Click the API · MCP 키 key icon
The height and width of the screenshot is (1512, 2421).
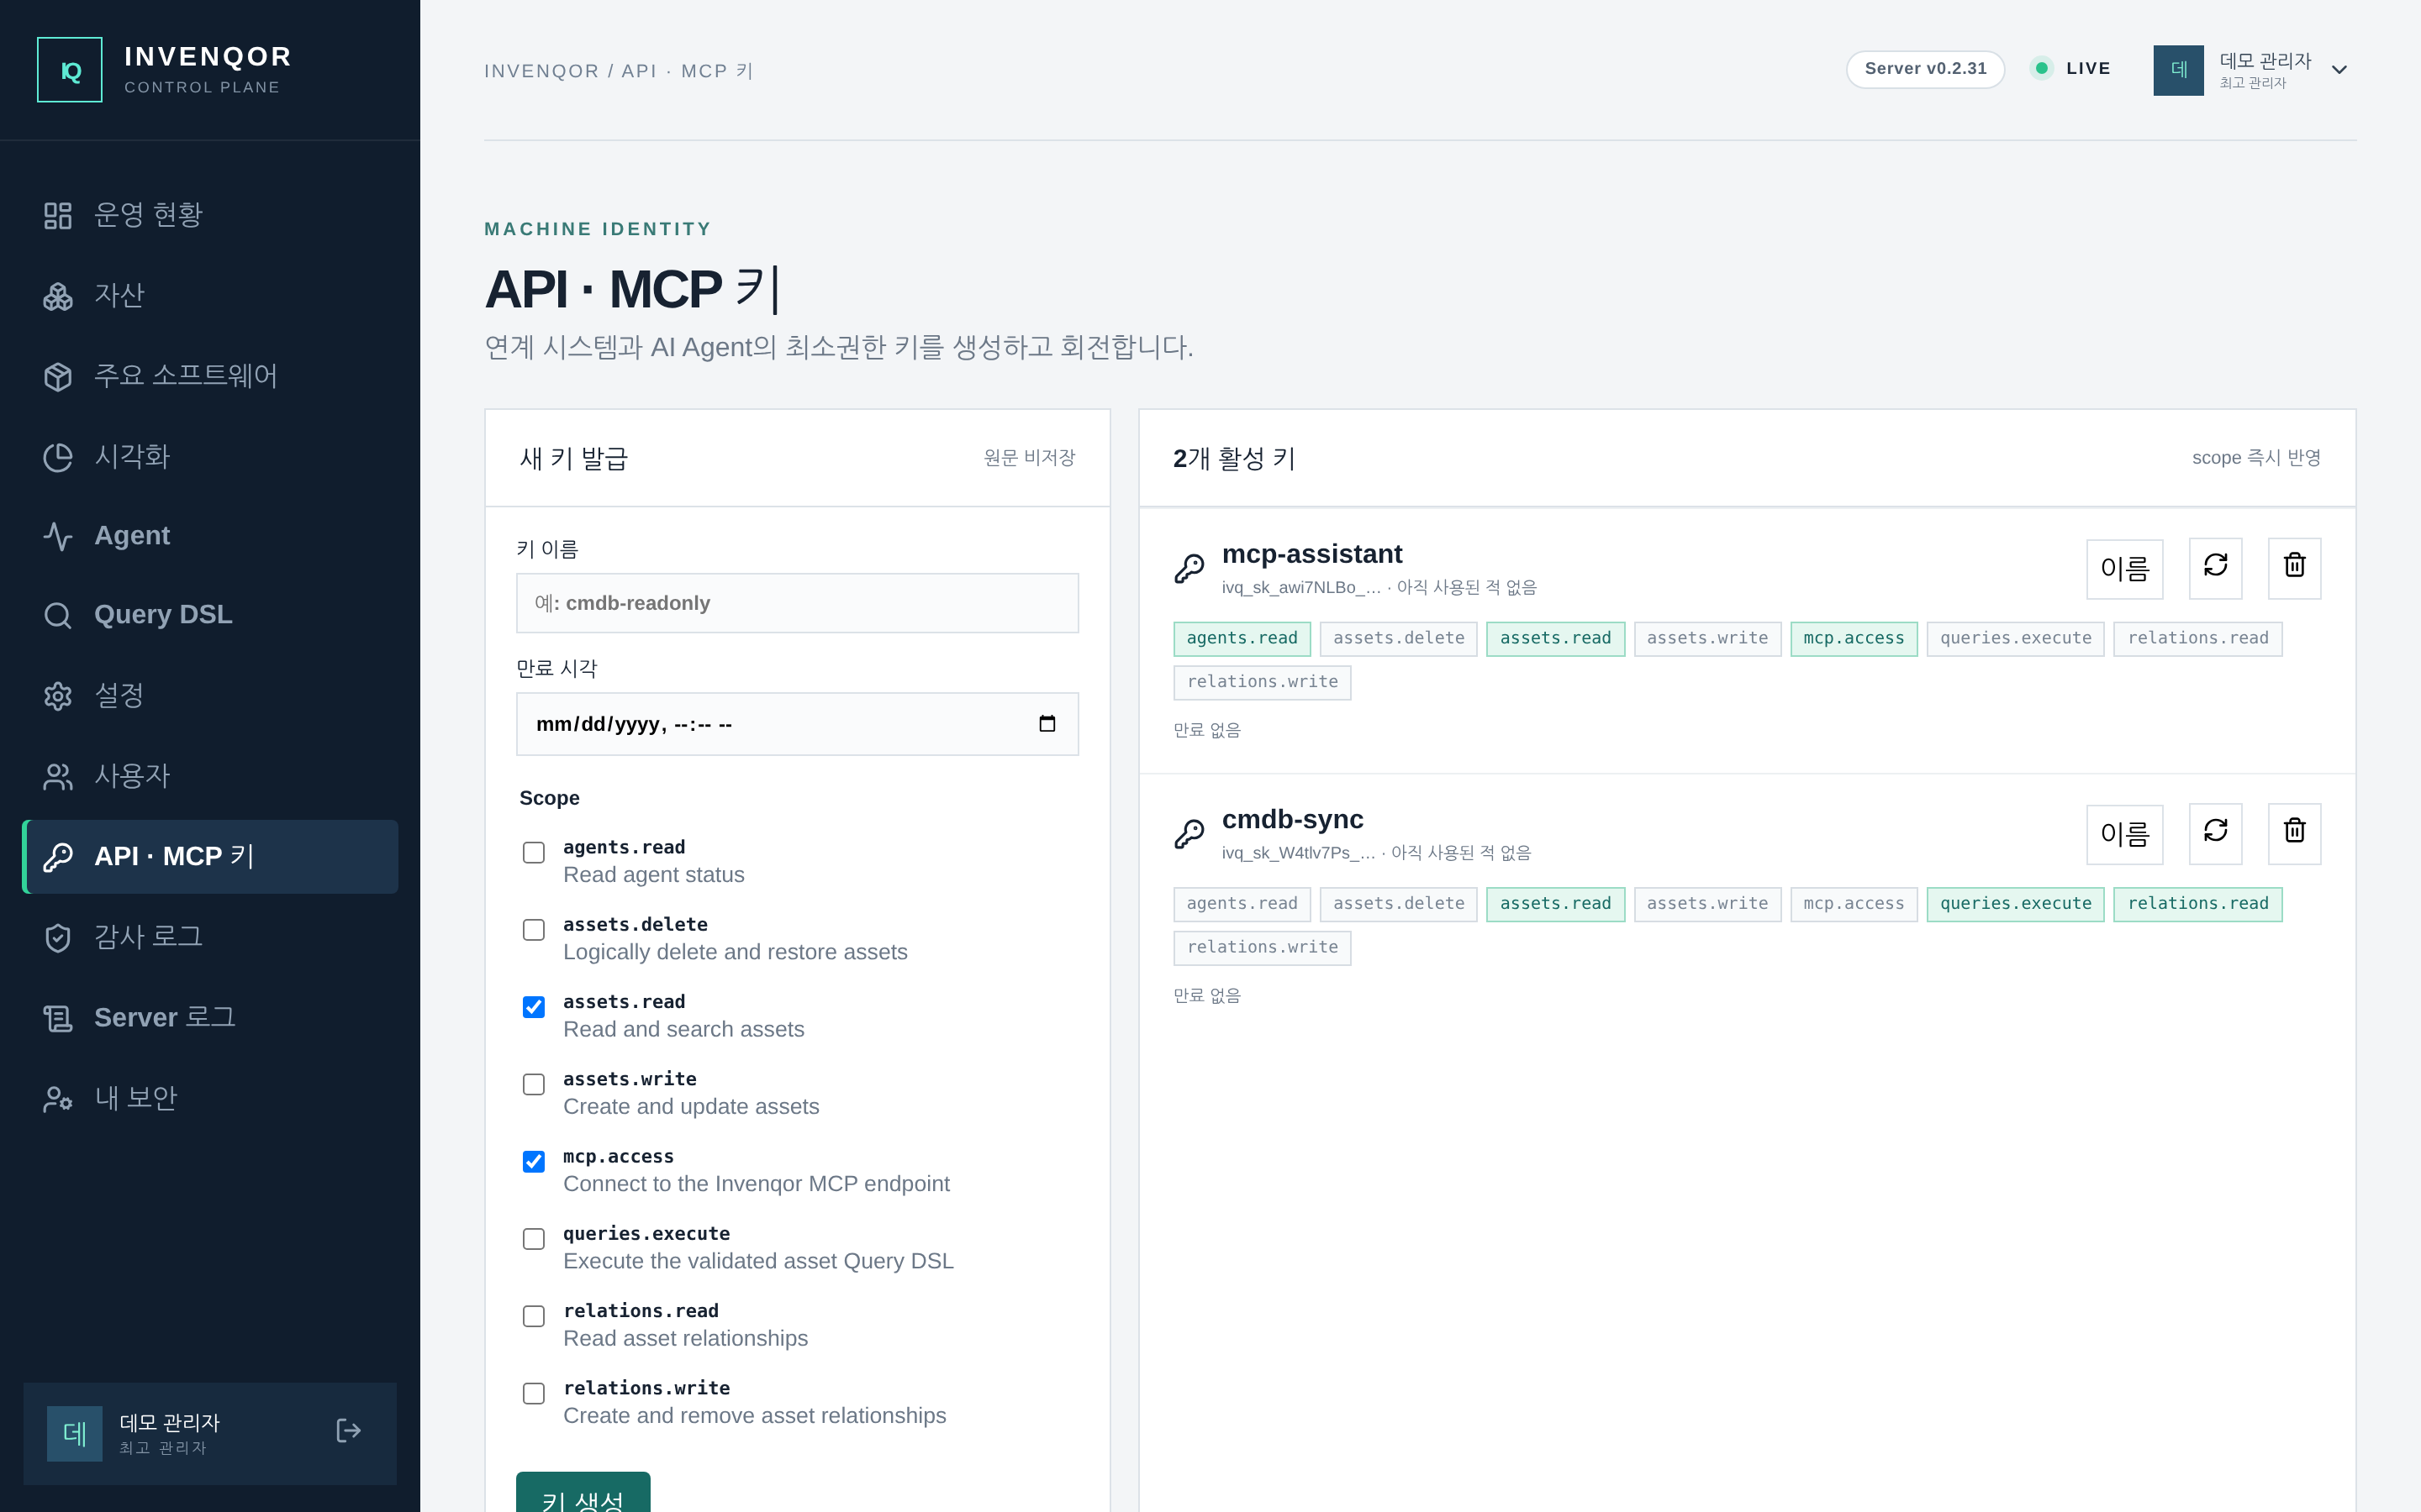tap(58, 857)
